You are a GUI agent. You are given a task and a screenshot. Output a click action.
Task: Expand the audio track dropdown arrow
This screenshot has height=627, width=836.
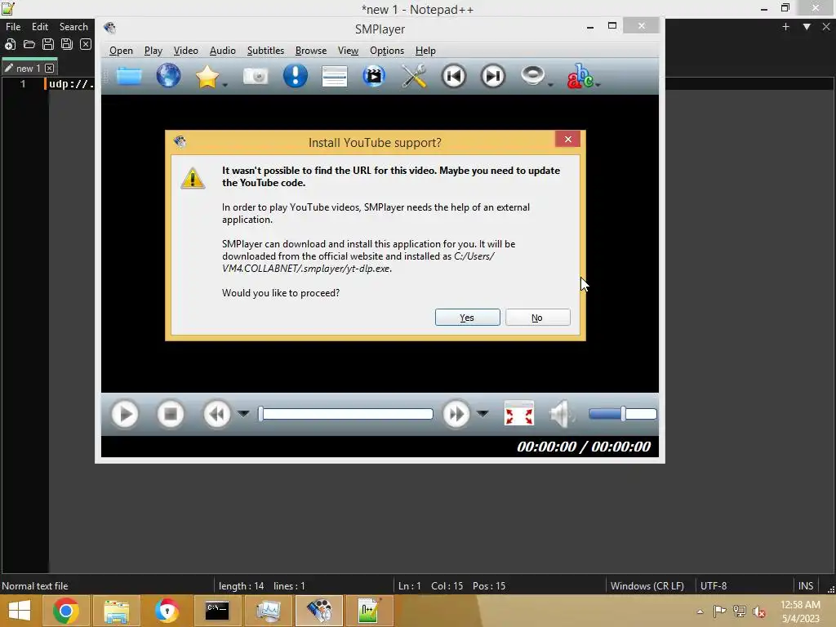click(551, 85)
